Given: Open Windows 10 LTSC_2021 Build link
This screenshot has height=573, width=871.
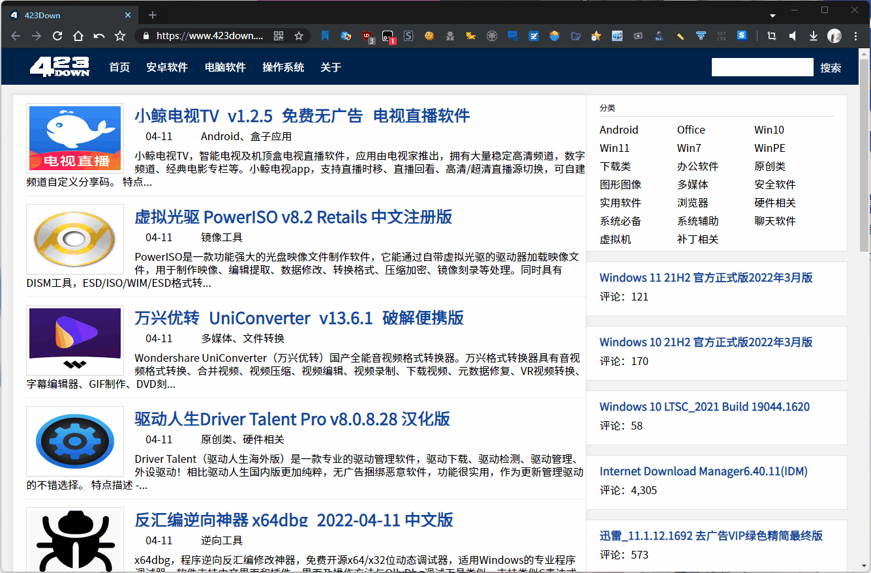Looking at the screenshot, I should pos(705,407).
